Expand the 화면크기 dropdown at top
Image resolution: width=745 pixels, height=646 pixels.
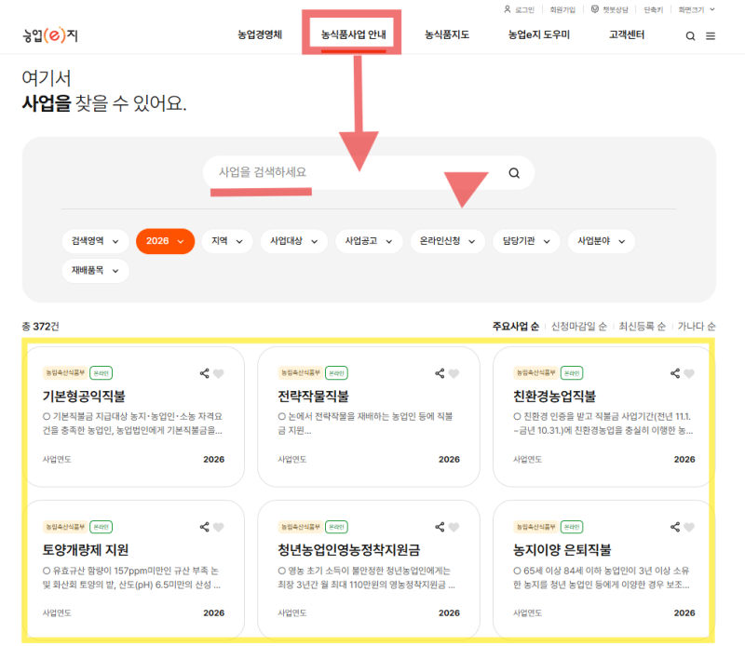pos(696,9)
